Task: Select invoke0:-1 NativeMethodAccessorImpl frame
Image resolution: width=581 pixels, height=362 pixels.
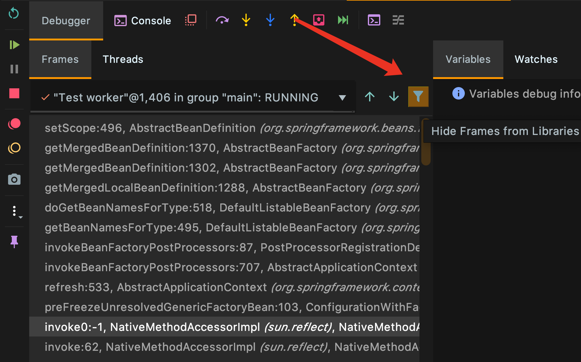Action: 224,327
